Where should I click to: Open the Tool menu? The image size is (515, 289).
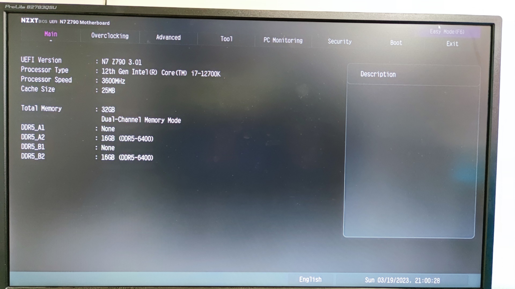point(227,39)
